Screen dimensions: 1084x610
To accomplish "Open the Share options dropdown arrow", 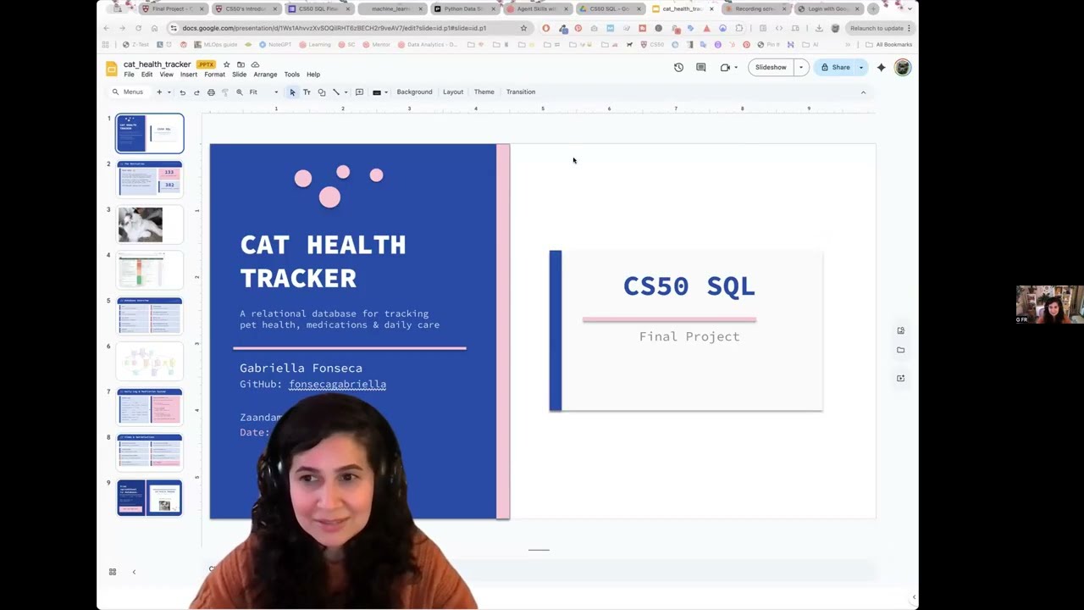I will pos(861,67).
